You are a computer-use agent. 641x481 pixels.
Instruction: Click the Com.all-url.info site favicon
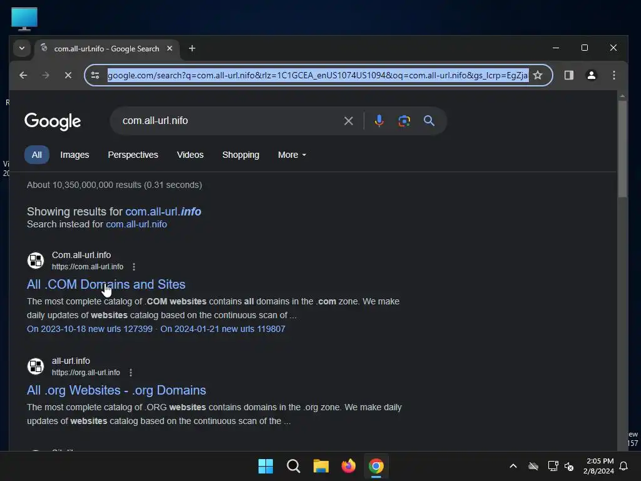coord(36,261)
